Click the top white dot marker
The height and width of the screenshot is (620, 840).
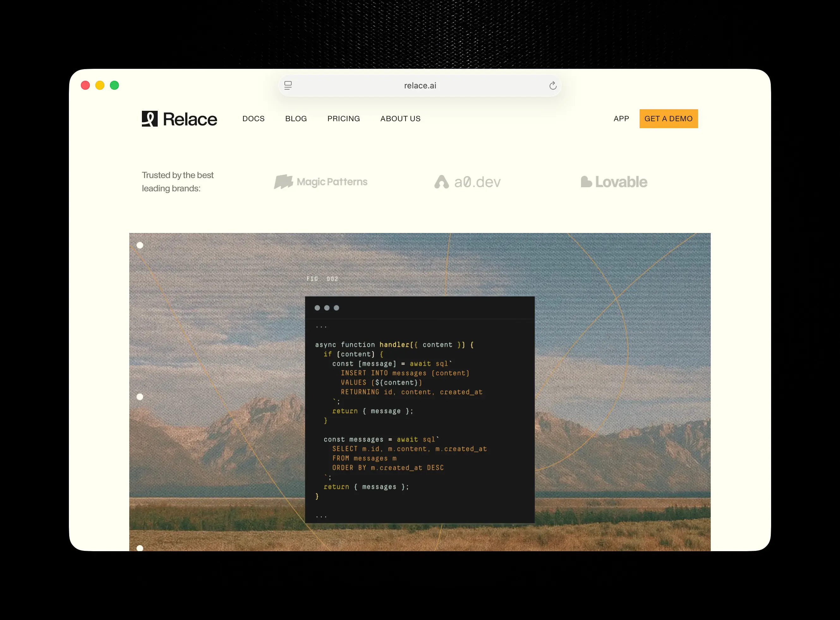(x=140, y=245)
